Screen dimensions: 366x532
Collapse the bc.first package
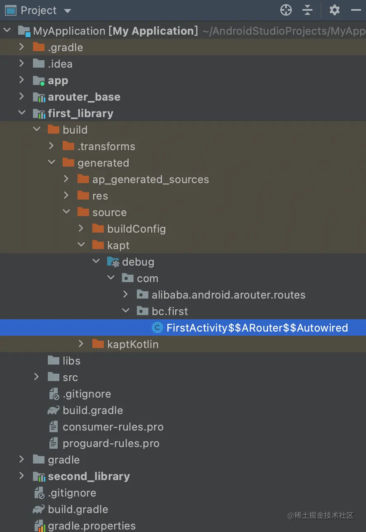pyautogui.click(x=126, y=311)
